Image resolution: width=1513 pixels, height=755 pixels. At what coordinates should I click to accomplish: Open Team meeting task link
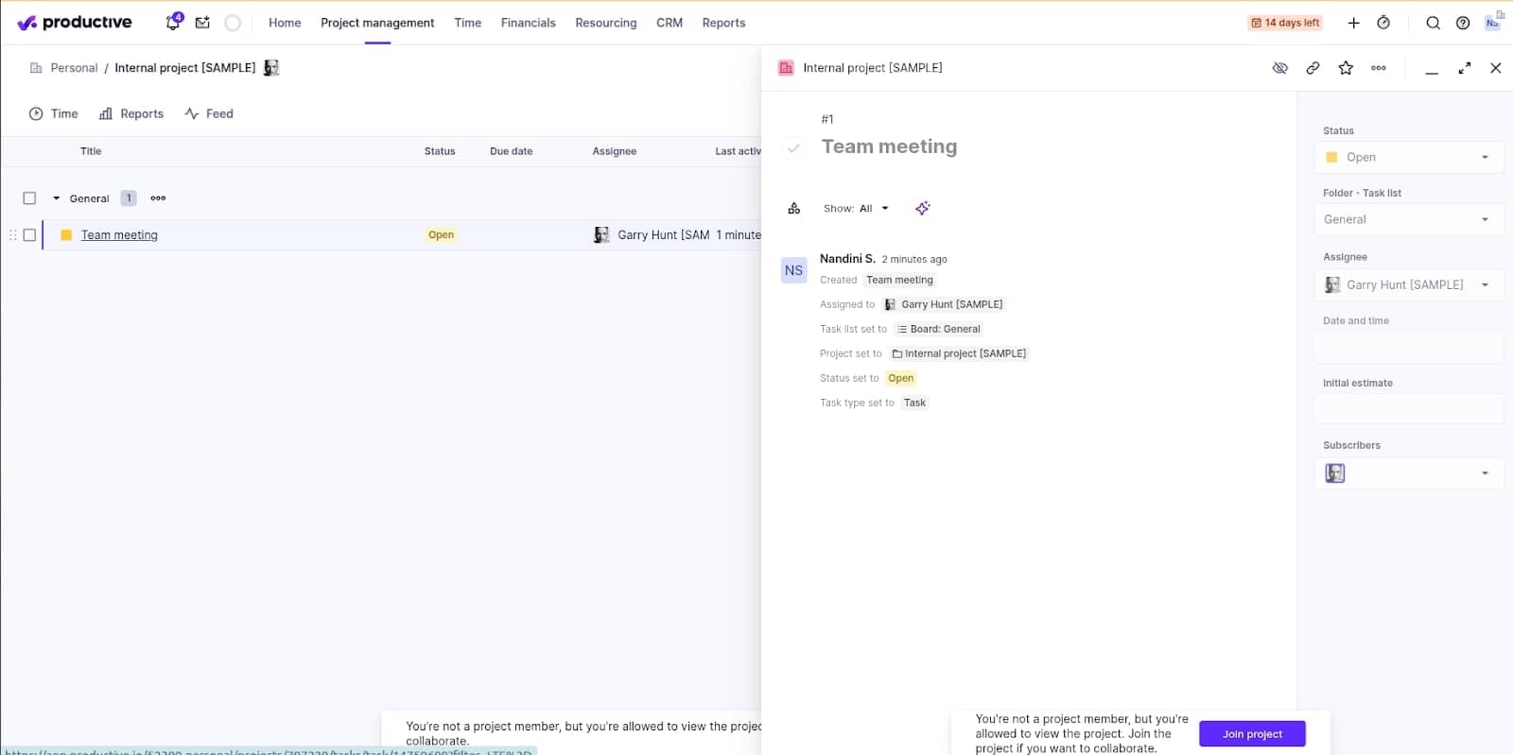[119, 235]
